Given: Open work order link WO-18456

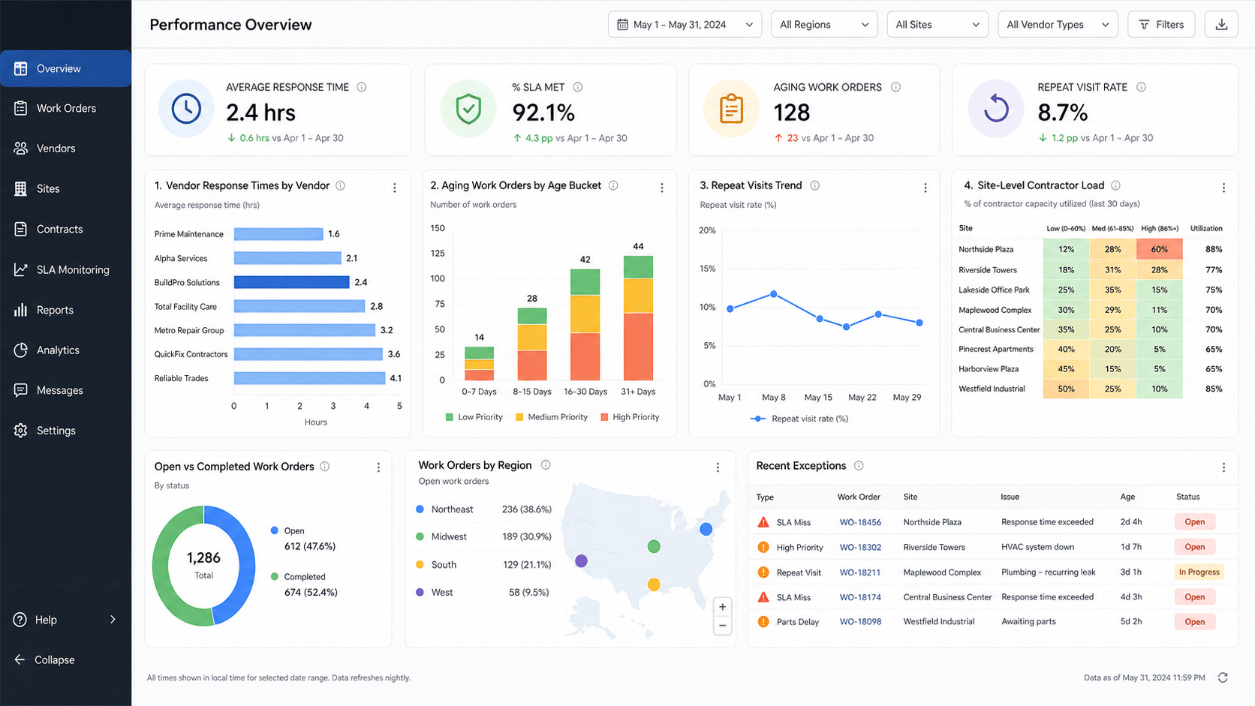Looking at the screenshot, I should pos(860,522).
